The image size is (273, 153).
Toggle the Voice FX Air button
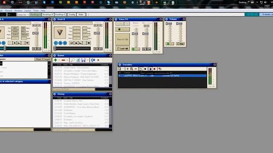(x=144, y=49)
